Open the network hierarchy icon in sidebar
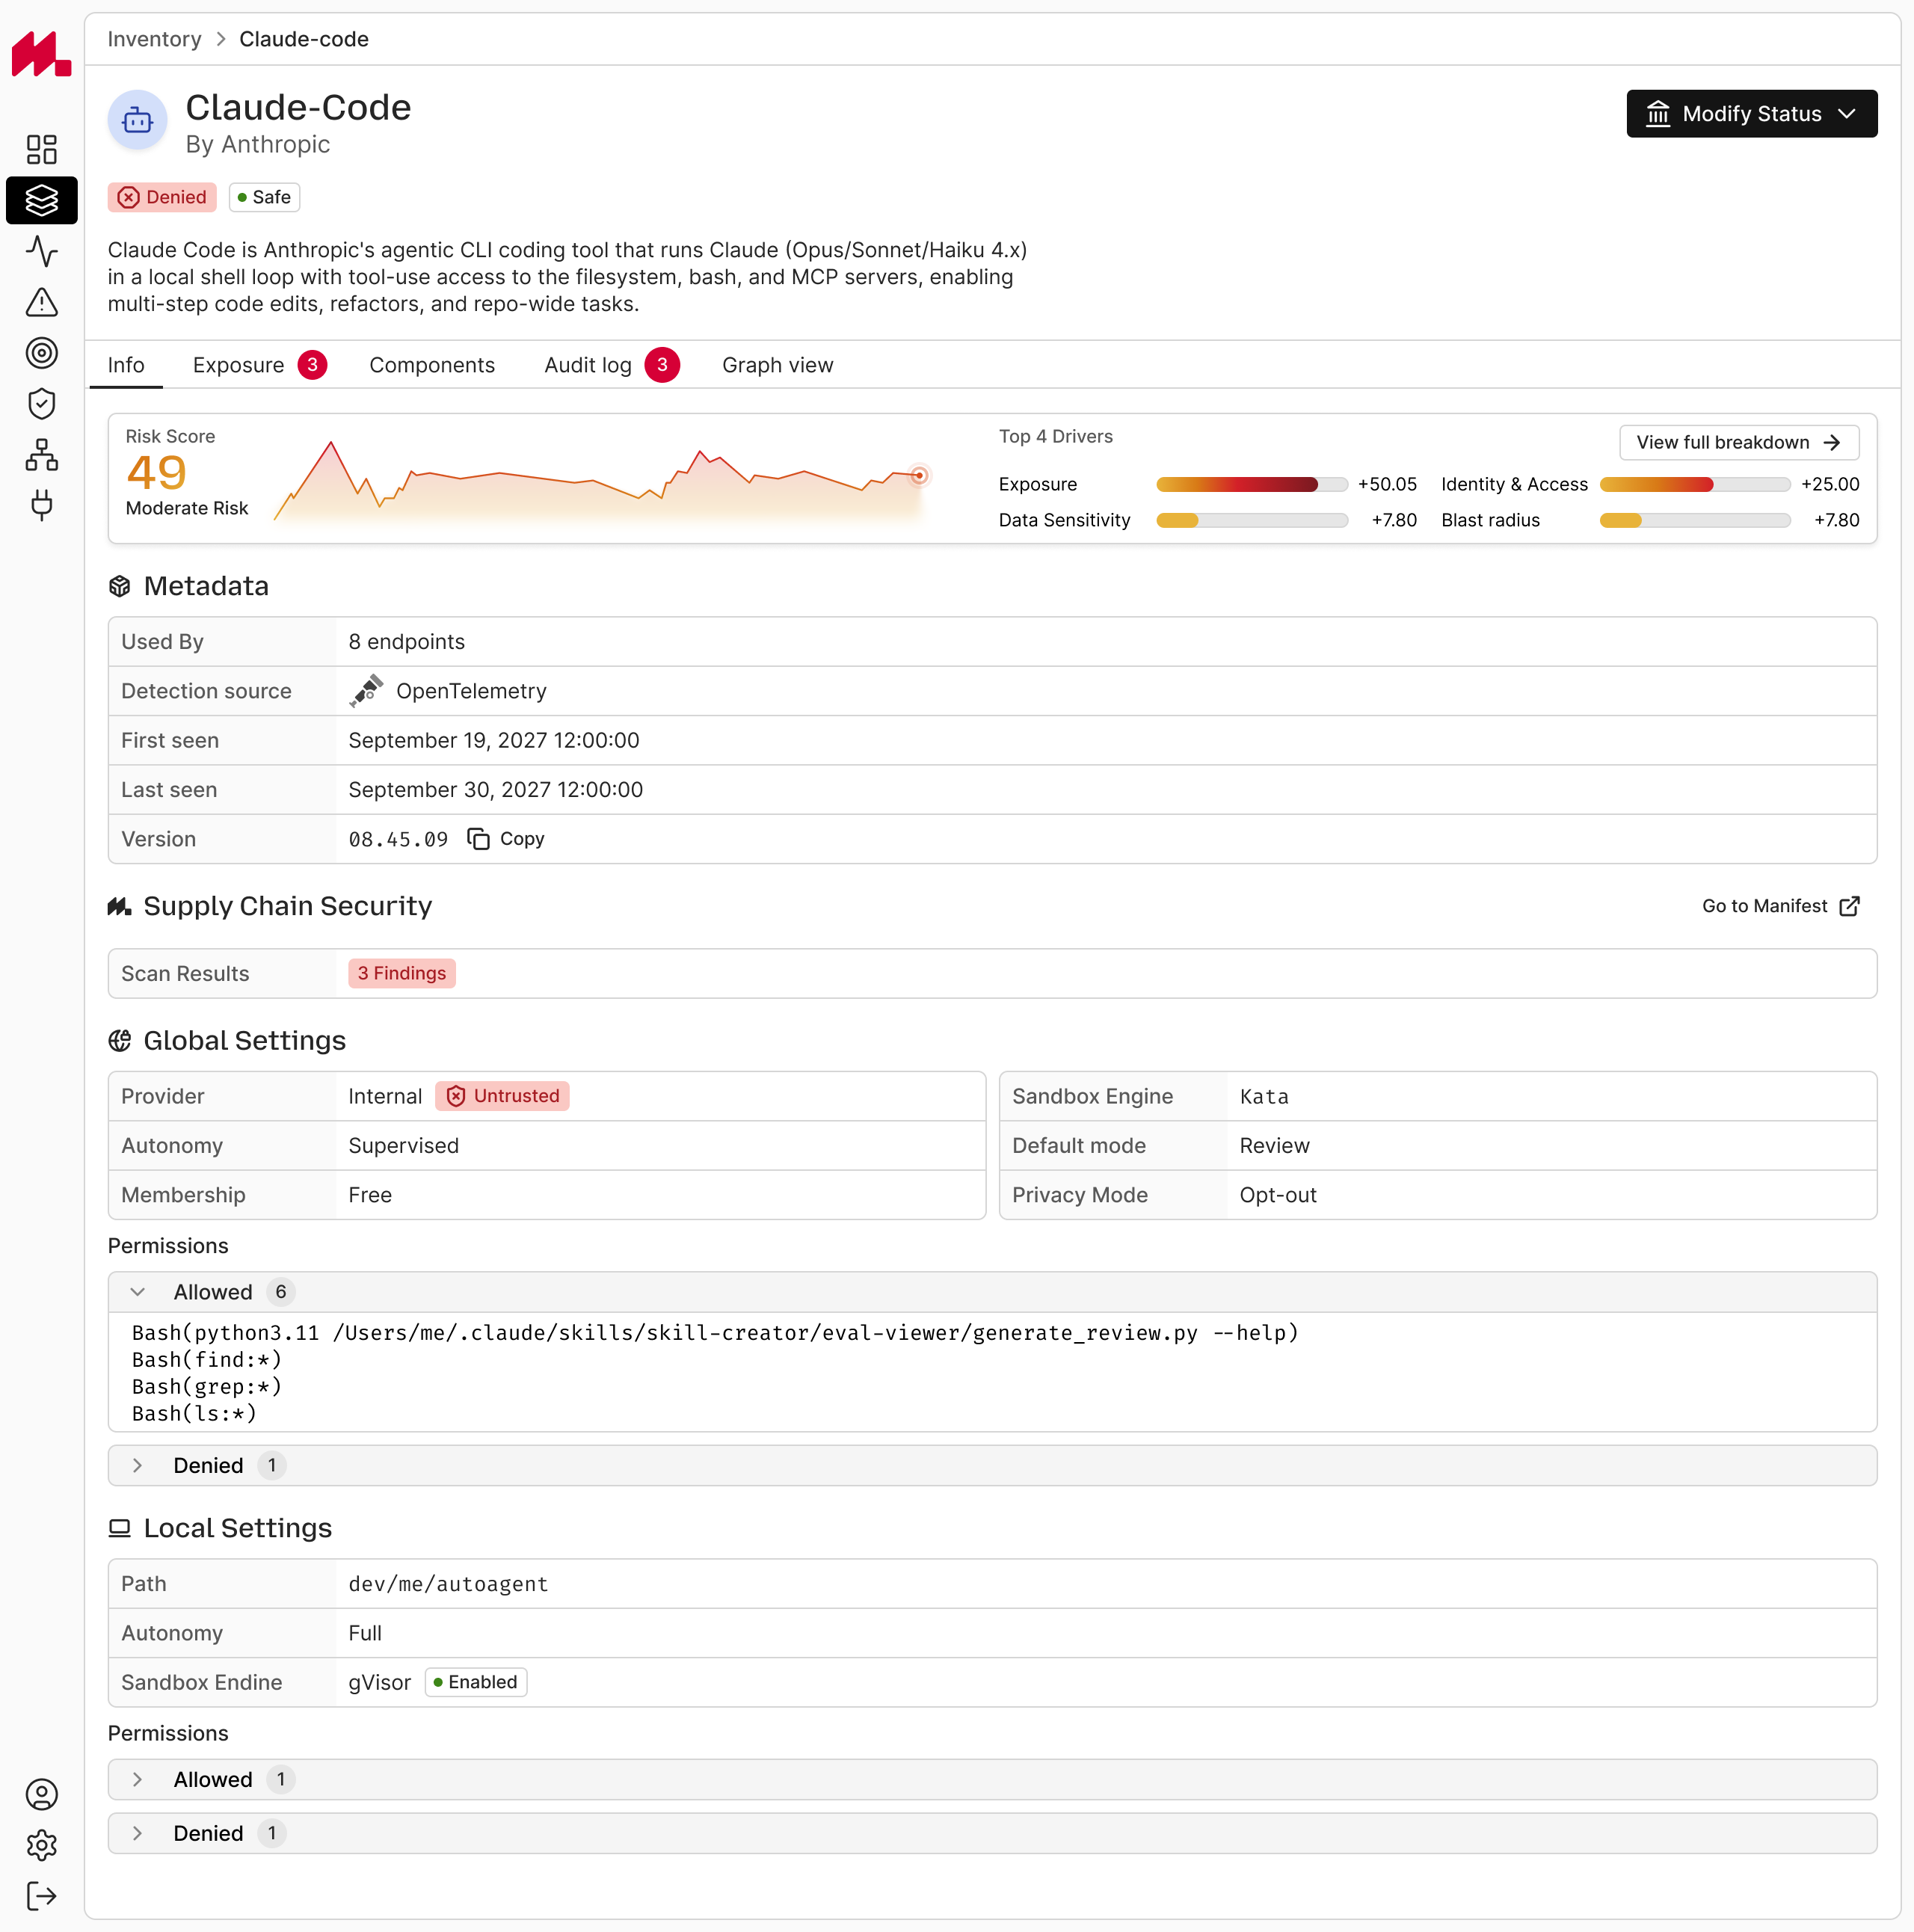The image size is (1914, 1932). 41,455
